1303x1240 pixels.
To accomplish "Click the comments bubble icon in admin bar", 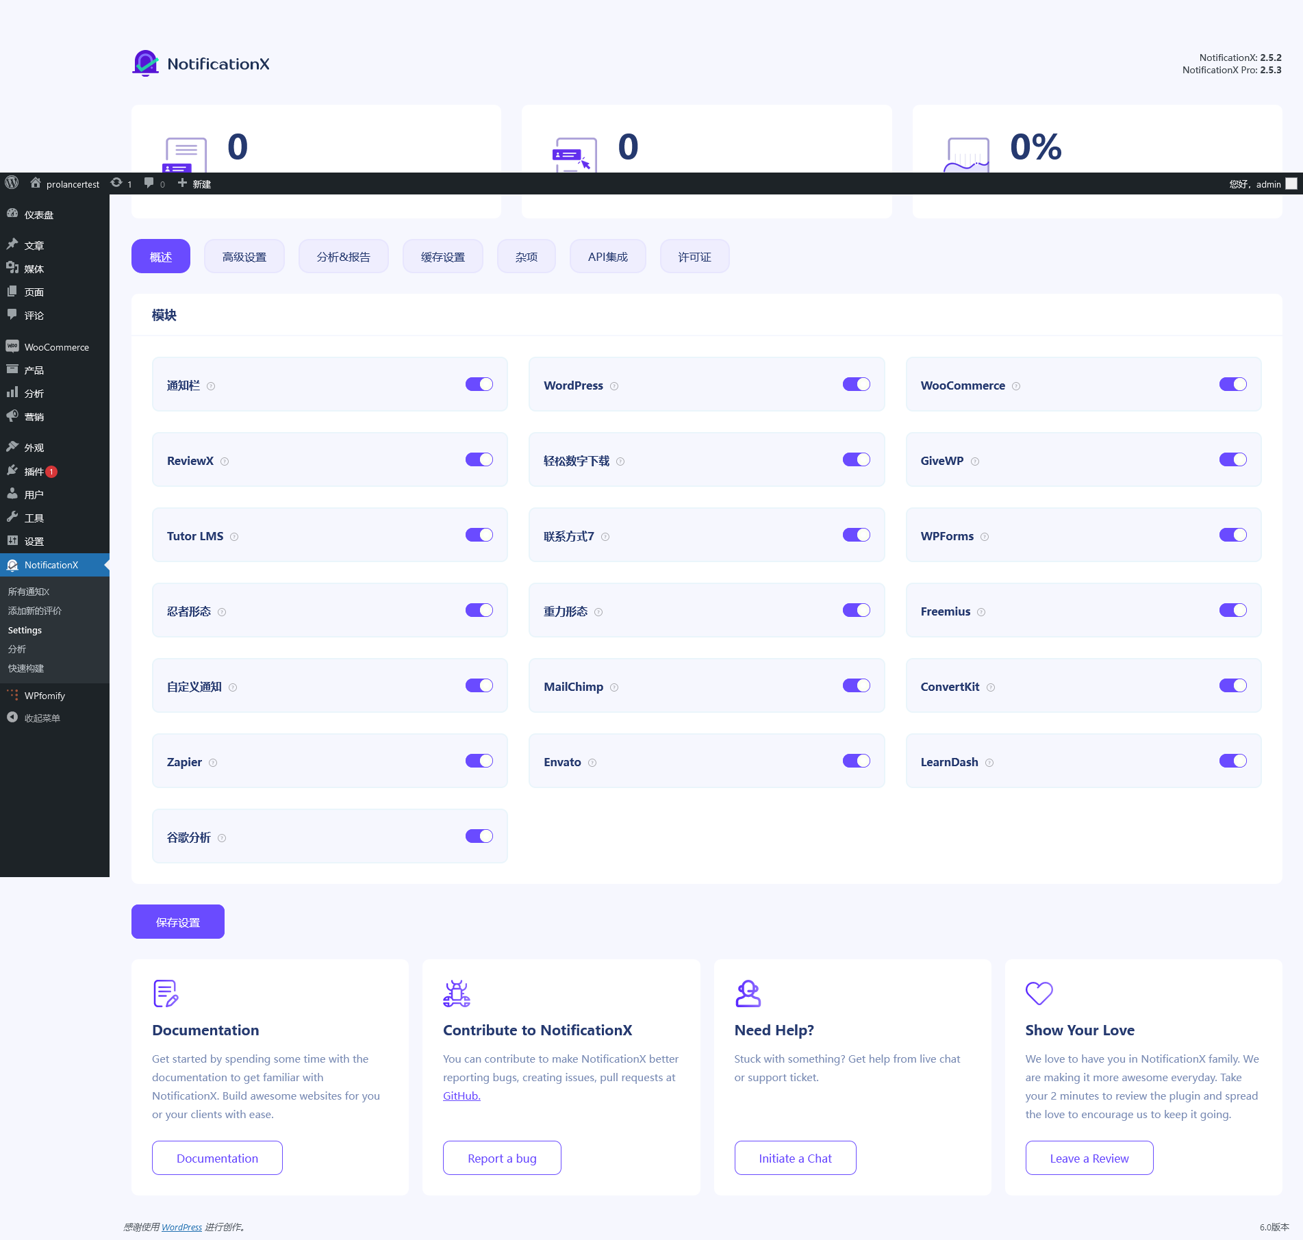I will (149, 183).
